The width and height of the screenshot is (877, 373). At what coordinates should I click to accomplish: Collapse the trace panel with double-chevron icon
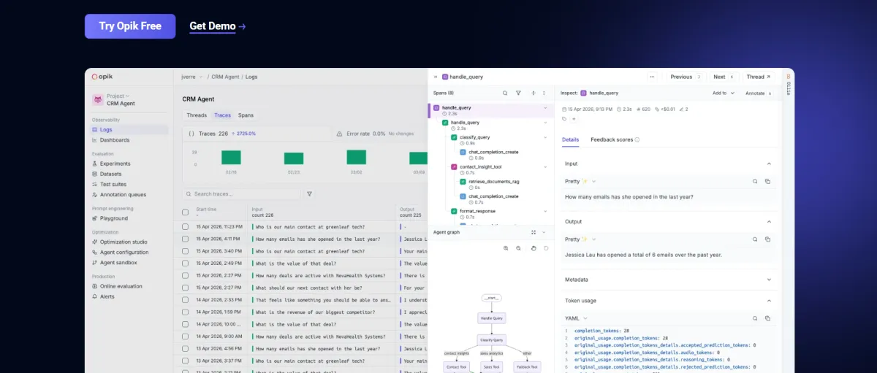click(436, 77)
